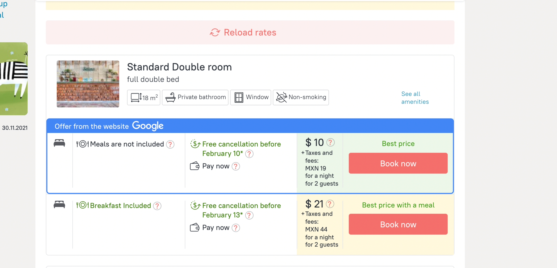The image size is (557, 268).
Task: Click the Non-smoking icon
Action: (281, 97)
